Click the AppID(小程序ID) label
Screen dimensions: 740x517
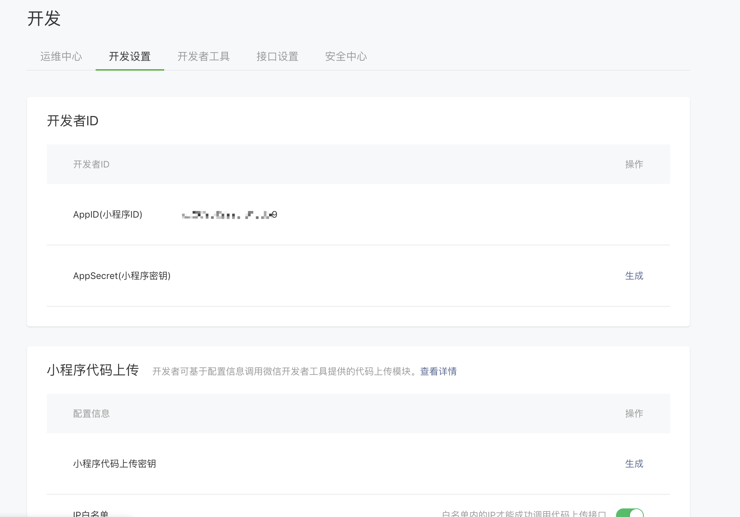108,215
